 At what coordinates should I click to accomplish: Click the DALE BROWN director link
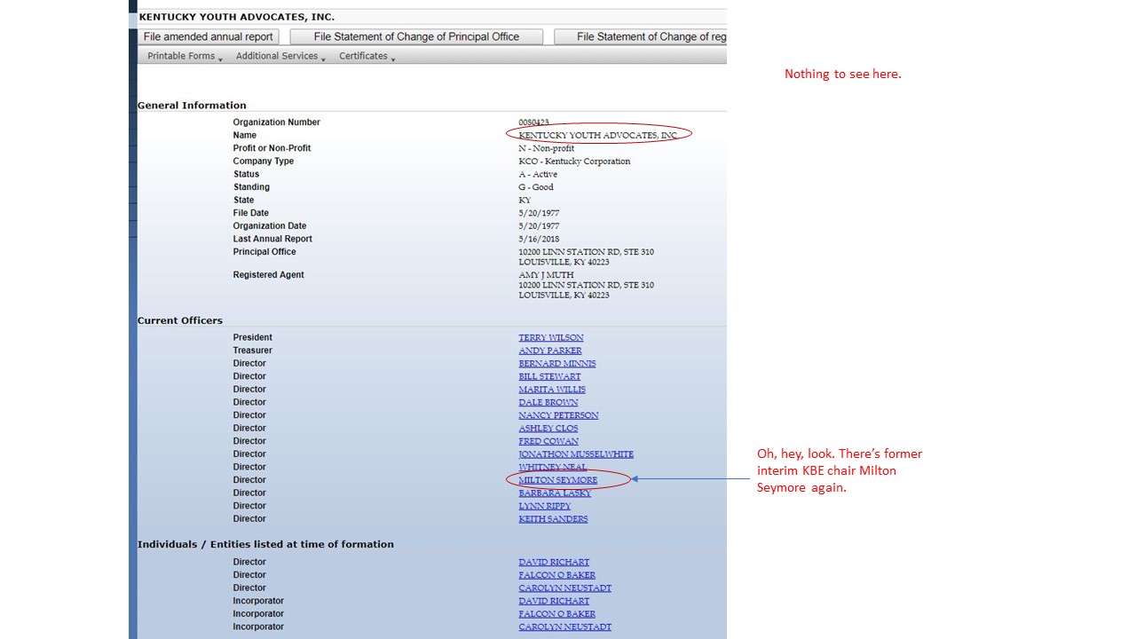pos(548,402)
